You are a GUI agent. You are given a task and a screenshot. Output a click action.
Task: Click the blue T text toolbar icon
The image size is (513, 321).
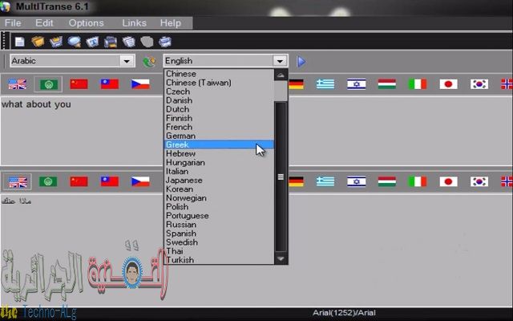(x=93, y=42)
